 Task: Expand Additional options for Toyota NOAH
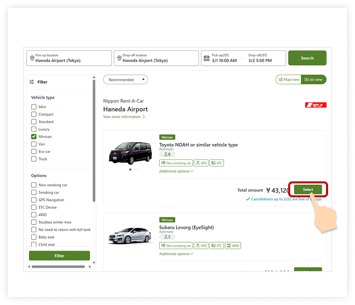176,171
